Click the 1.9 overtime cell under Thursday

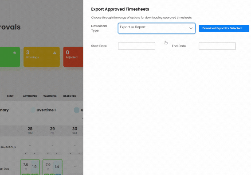[35, 167]
